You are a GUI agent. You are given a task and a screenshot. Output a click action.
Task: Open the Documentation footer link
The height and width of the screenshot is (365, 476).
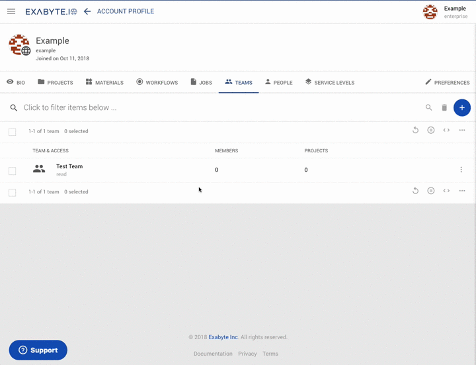pos(213,354)
